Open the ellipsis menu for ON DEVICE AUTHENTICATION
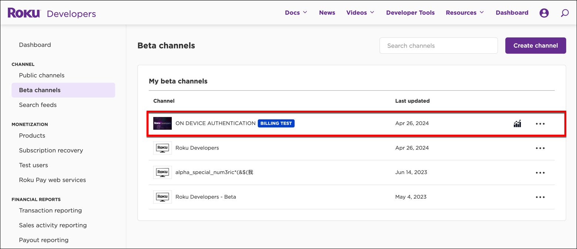The height and width of the screenshot is (249, 577). [x=540, y=124]
